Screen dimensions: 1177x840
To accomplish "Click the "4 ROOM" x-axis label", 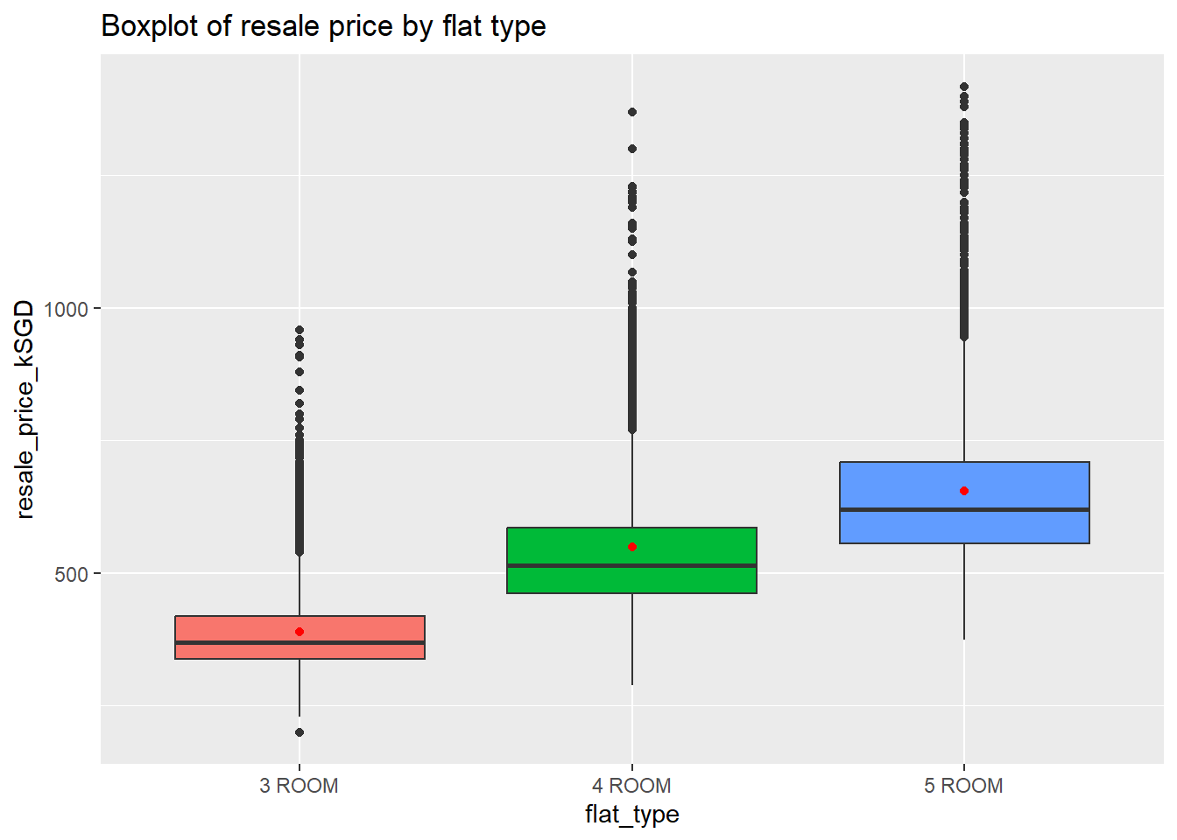I will coord(631,786).
